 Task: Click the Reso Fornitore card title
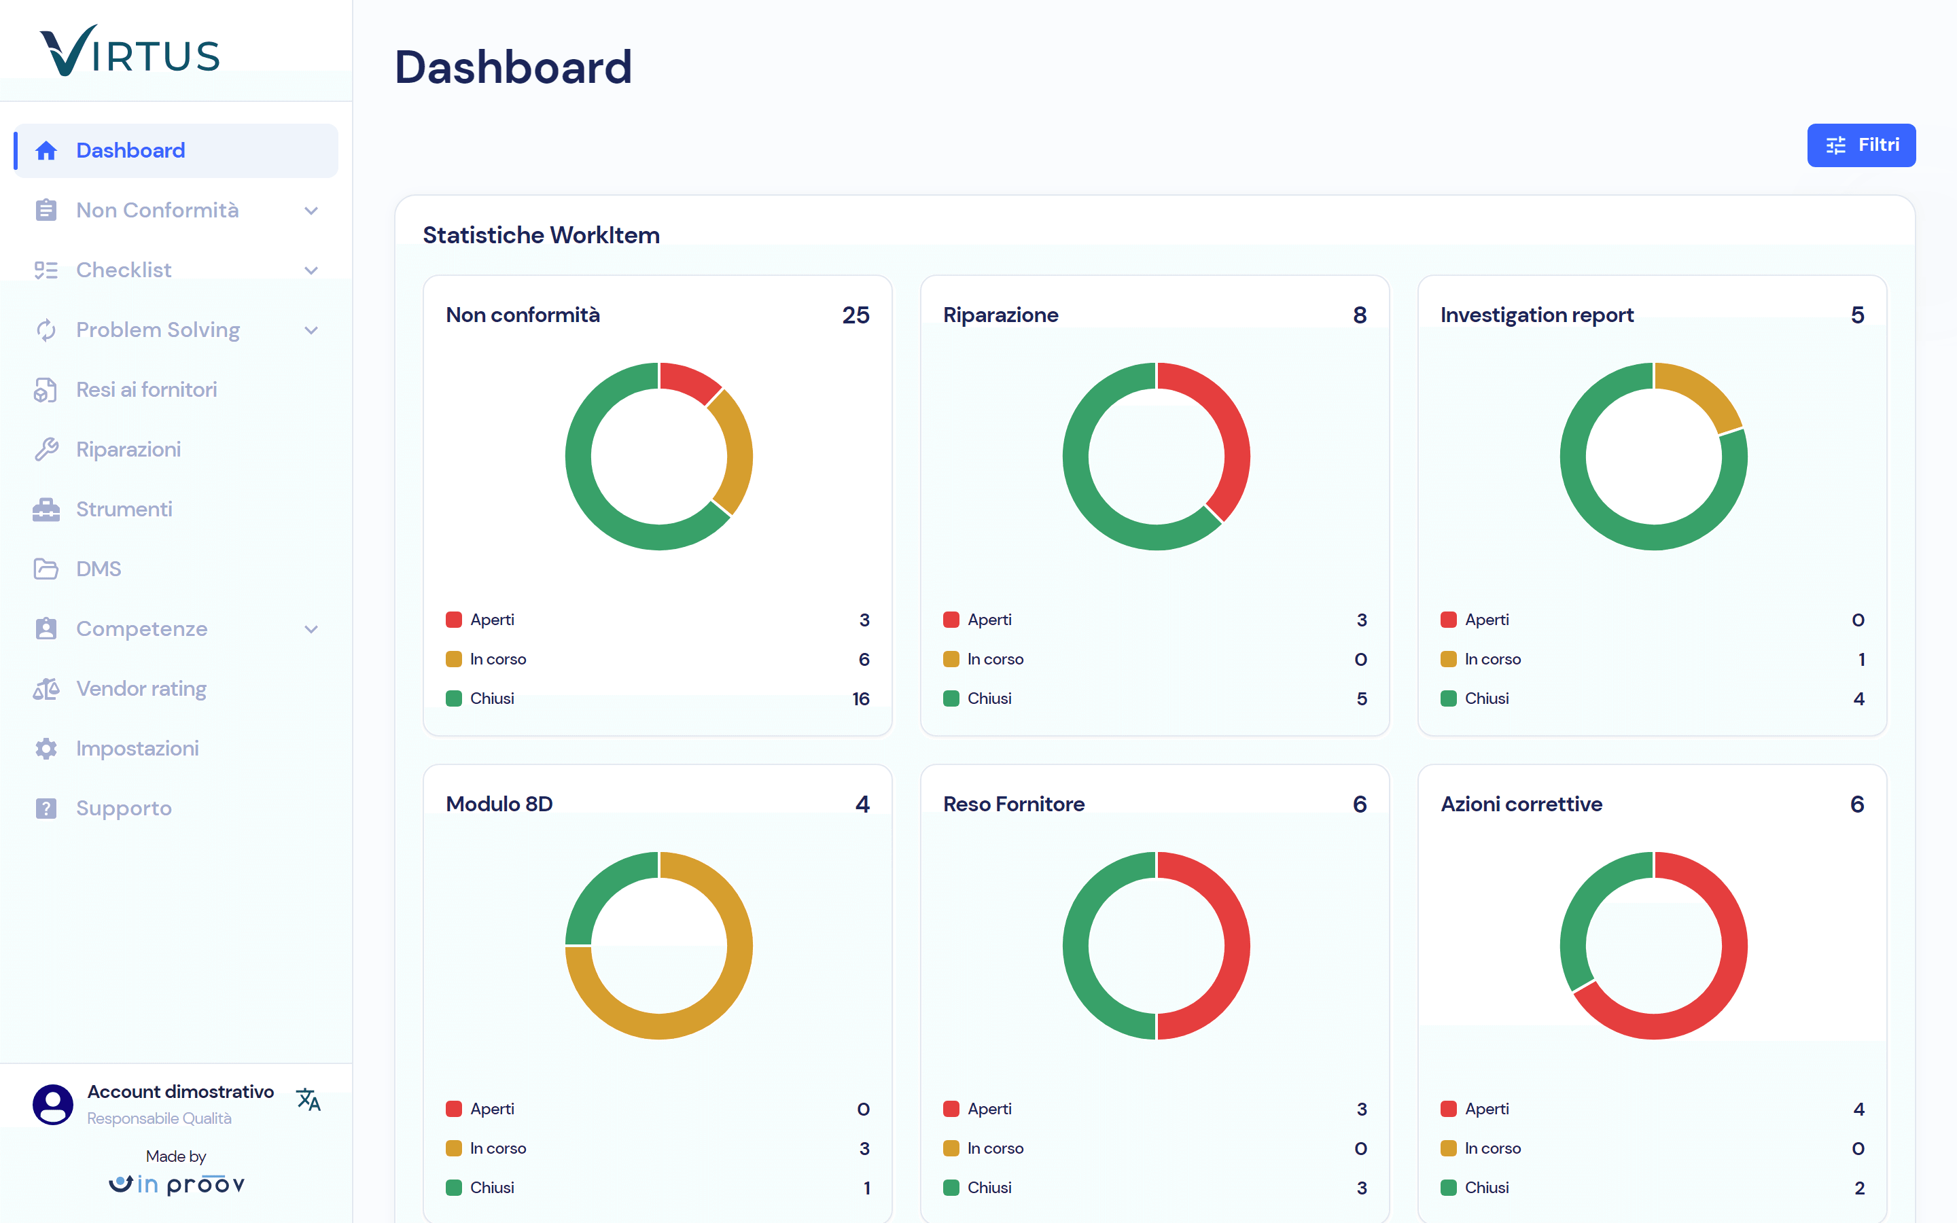1013,805
